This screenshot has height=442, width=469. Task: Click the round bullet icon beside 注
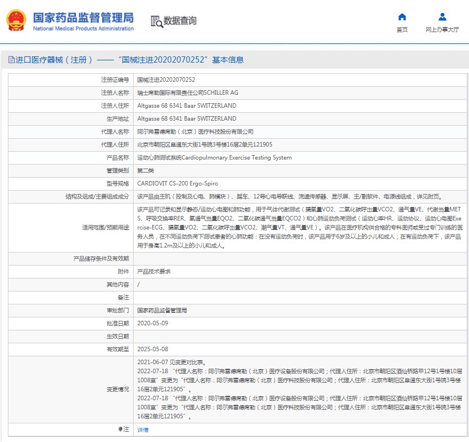click(120, 430)
